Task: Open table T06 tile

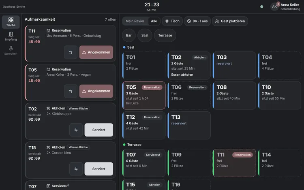Action: point(189,96)
